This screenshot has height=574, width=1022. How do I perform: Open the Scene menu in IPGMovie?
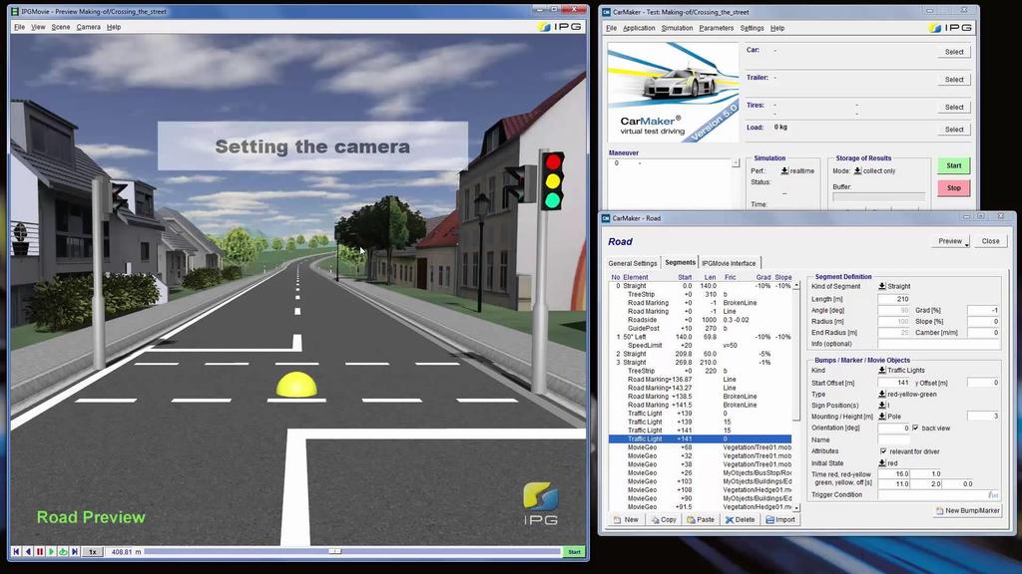click(x=61, y=27)
